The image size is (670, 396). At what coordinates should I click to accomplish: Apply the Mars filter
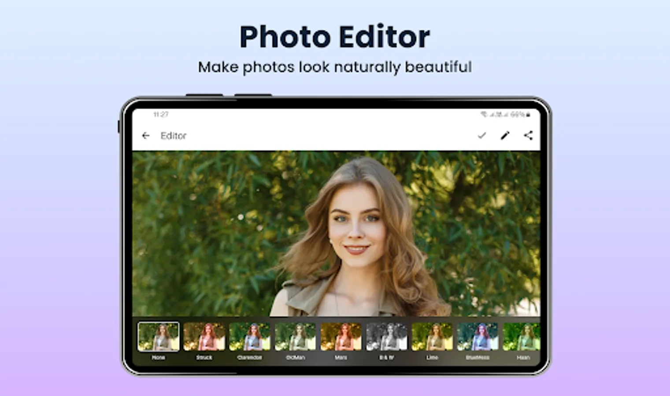pos(341,337)
